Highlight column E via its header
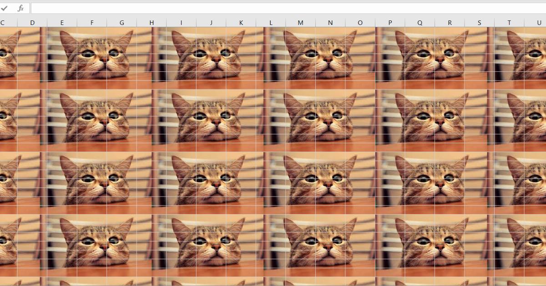Viewport: 546px width, 286px height. [62, 21]
